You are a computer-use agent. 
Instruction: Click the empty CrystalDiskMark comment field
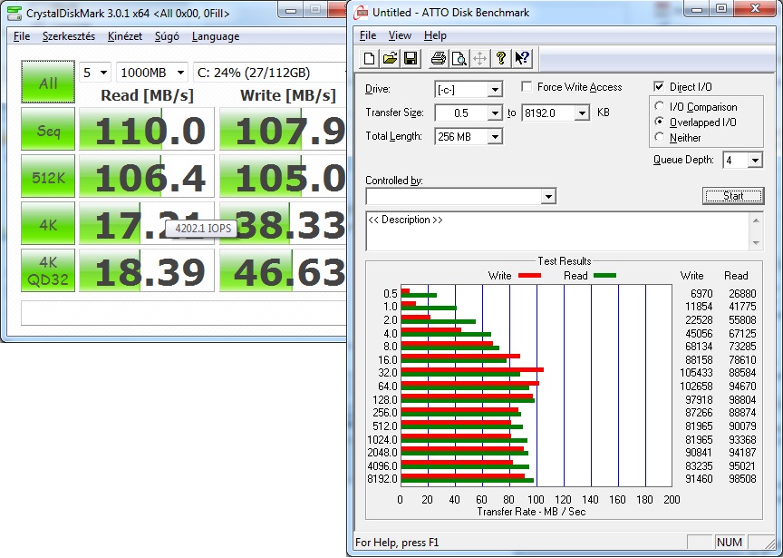click(x=183, y=313)
